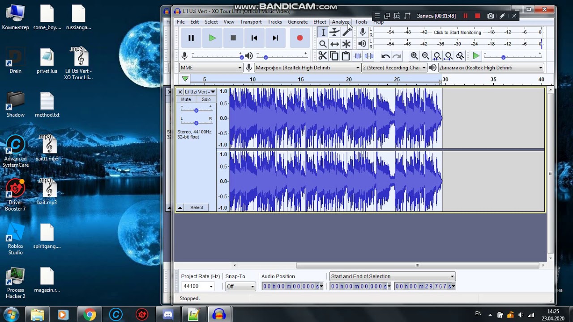Screen dimensions: 573x322
Task: Stop audio with the Stop button
Action: pos(233,38)
